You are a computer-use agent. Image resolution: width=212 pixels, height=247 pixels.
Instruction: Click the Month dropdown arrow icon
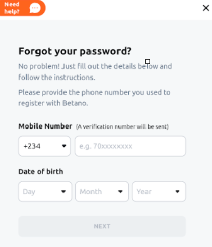click(x=120, y=192)
